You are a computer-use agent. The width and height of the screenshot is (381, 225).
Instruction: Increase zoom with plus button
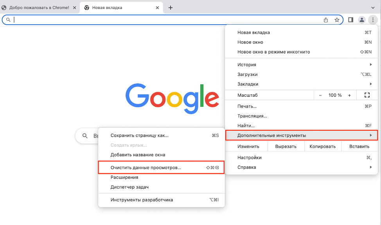349,95
